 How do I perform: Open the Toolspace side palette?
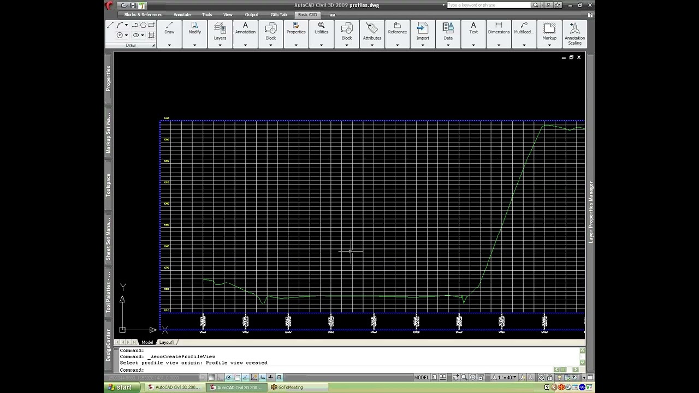(x=108, y=185)
